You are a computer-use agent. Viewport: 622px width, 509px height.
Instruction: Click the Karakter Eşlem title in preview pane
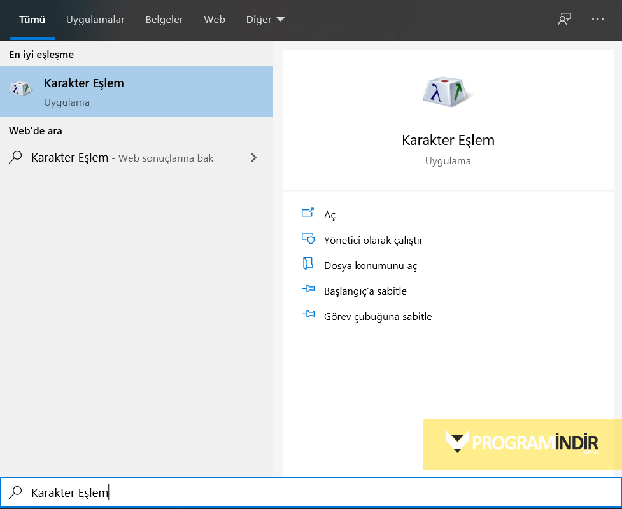click(448, 140)
